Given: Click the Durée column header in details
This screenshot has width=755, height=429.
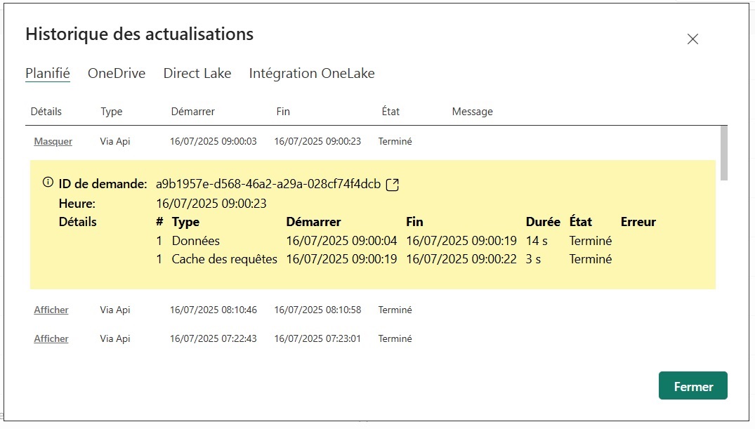Looking at the screenshot, I should [x=542, y=222].
